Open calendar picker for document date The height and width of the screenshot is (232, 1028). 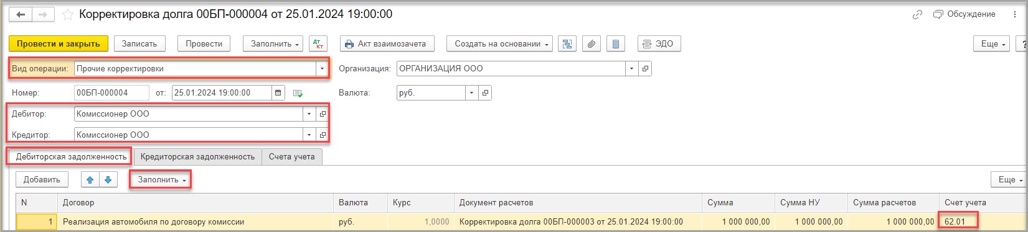point(278,93)
